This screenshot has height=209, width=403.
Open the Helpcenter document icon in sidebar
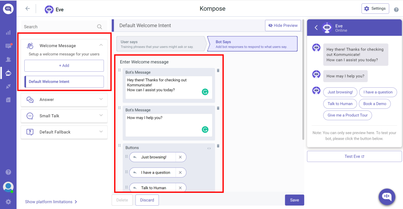[8, 99]
